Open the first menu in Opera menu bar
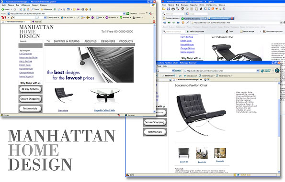Viewport: 285px width, 182px height. (164, 5)
